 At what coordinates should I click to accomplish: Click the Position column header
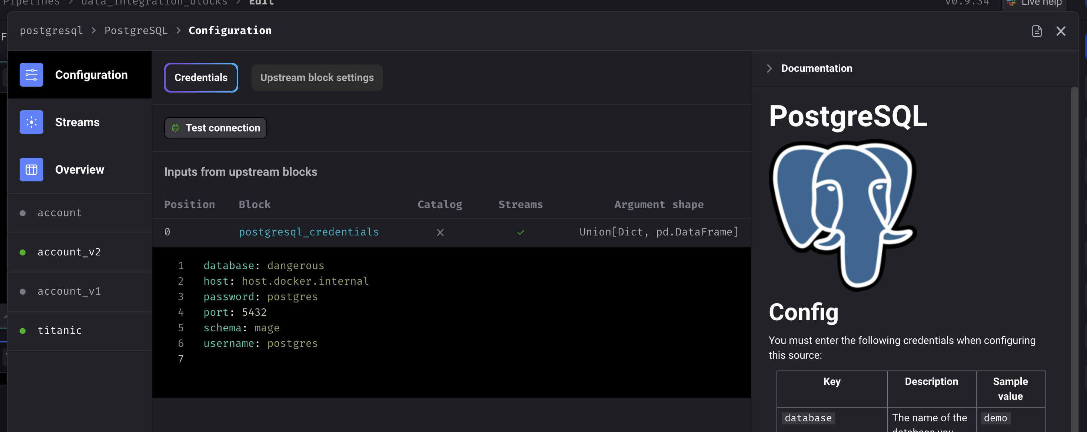[189, 204]
